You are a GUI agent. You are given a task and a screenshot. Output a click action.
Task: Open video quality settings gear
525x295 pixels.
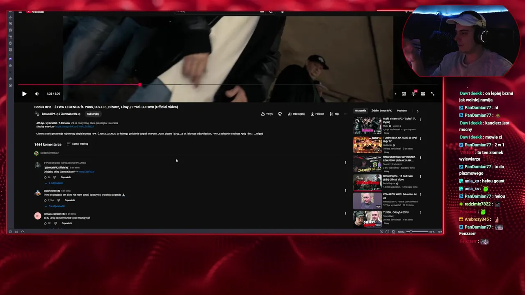click(x=413, y=94)
